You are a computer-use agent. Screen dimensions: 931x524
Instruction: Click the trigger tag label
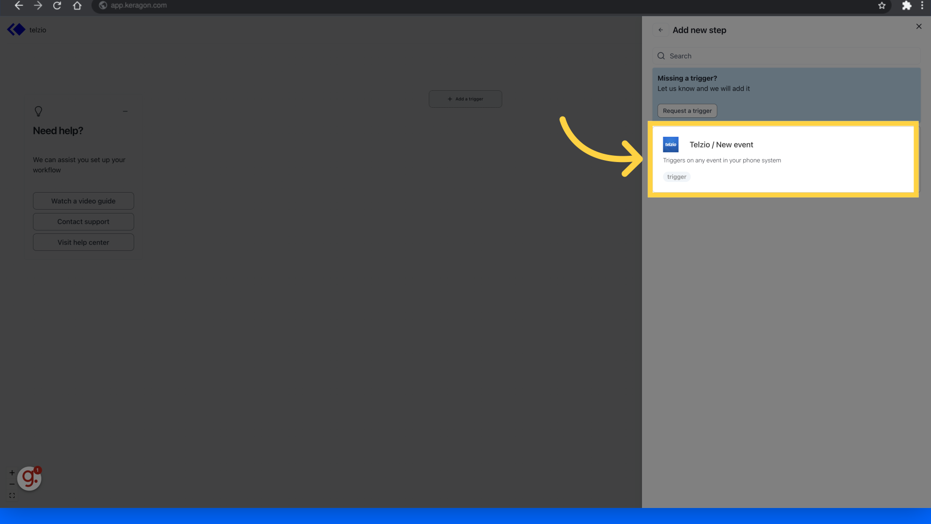pos(676,177)
